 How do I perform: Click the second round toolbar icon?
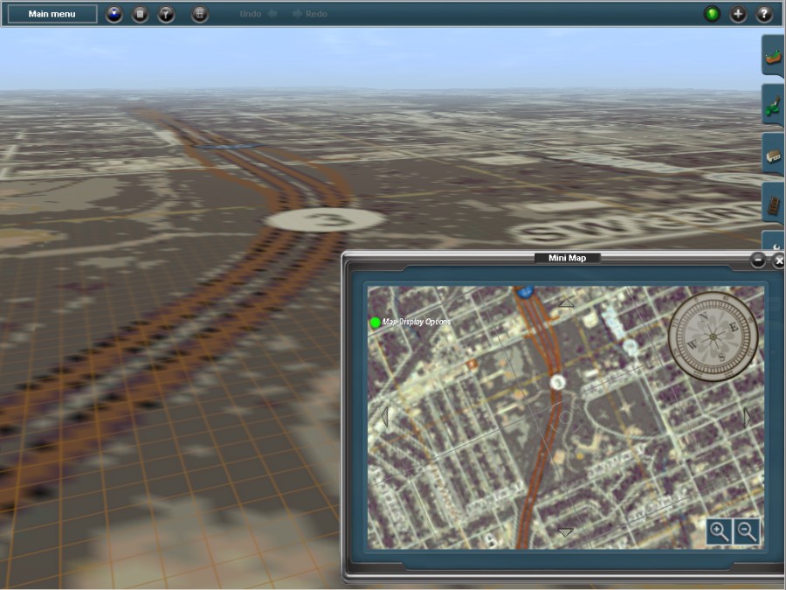(141, 14)
